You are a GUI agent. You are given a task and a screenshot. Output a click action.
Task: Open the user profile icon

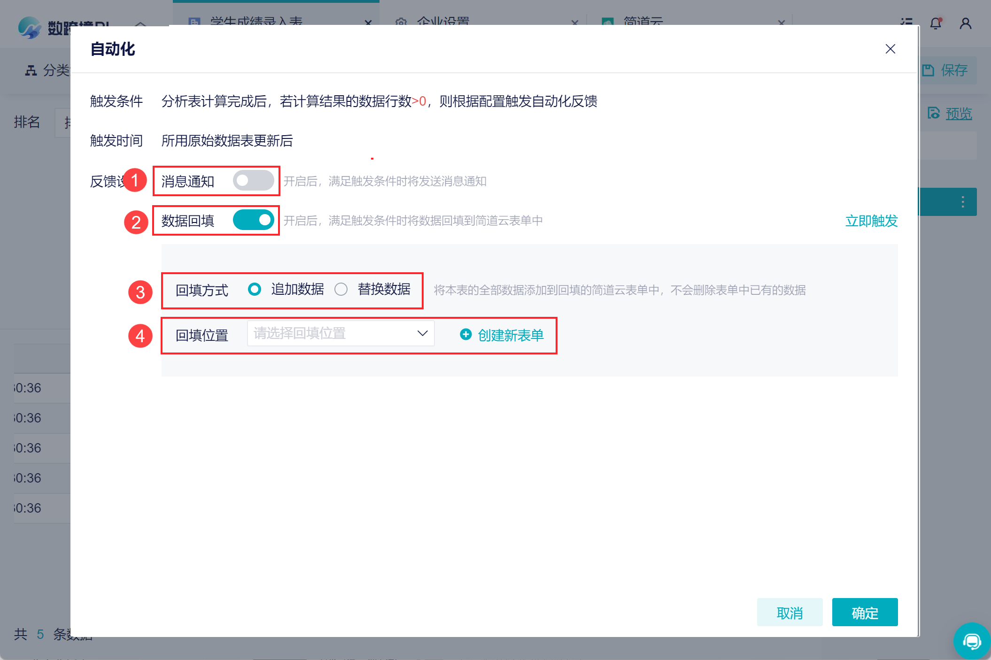(x=965, y=23)
